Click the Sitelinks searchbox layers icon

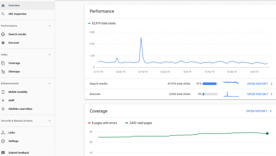(x=3, y=109)
